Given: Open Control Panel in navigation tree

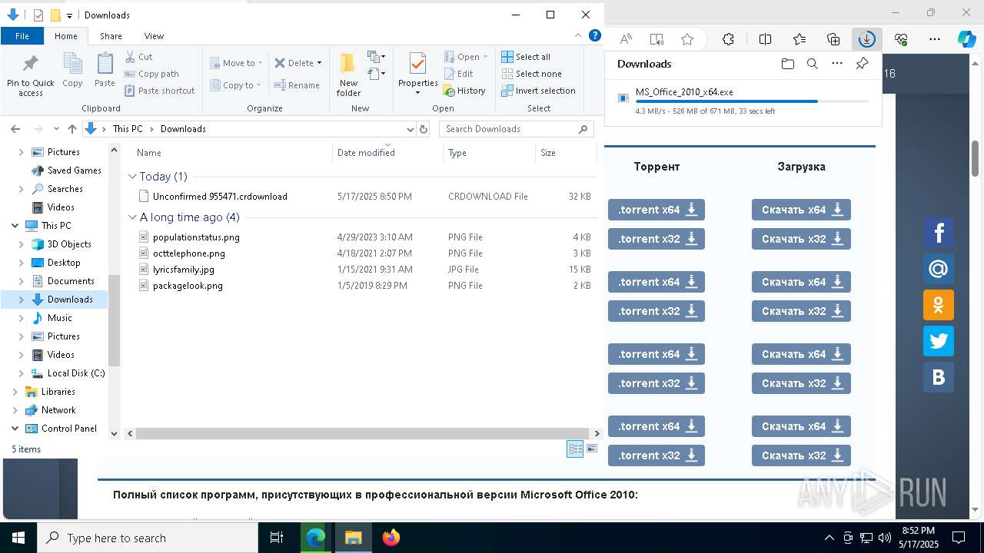Looking at the screenshot, I should coord(69,429).
